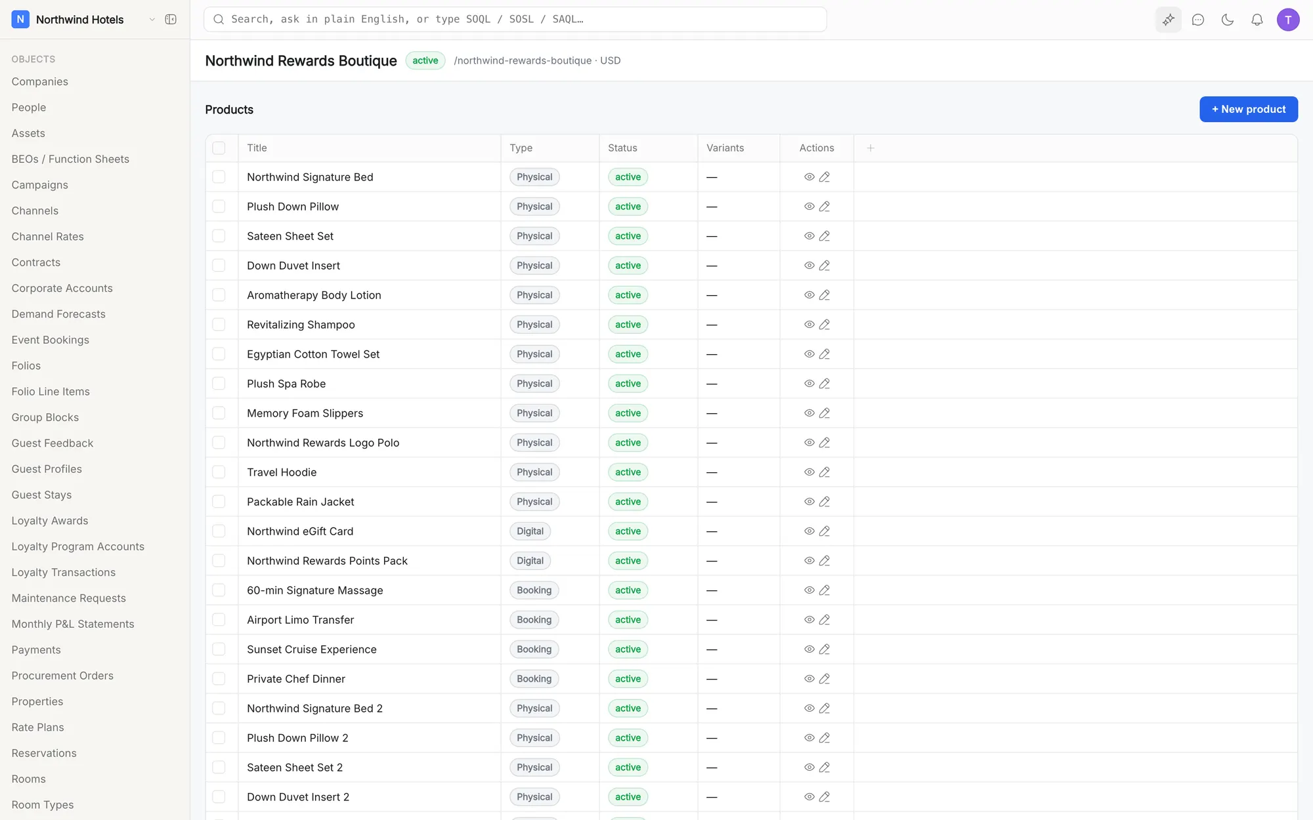Screen dimensions: 1313x820
Task: Edit Aromatherapy Body Lotion pencil icon
Action: [825, 295]
